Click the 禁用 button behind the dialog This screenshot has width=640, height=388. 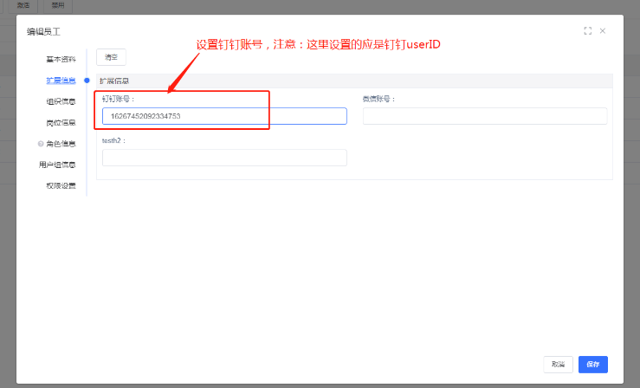point(57,5)
